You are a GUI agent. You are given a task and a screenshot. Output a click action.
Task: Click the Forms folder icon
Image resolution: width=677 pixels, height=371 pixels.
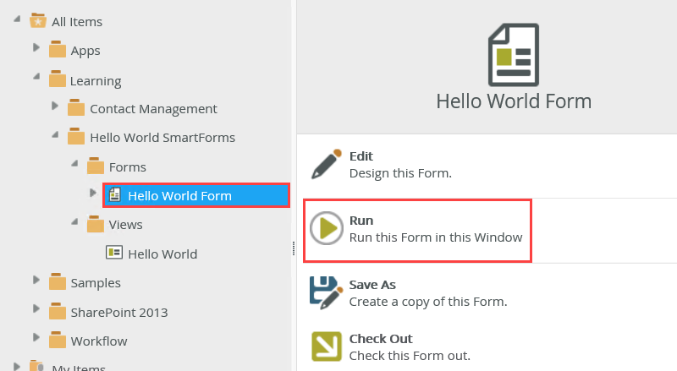[96, 166]
